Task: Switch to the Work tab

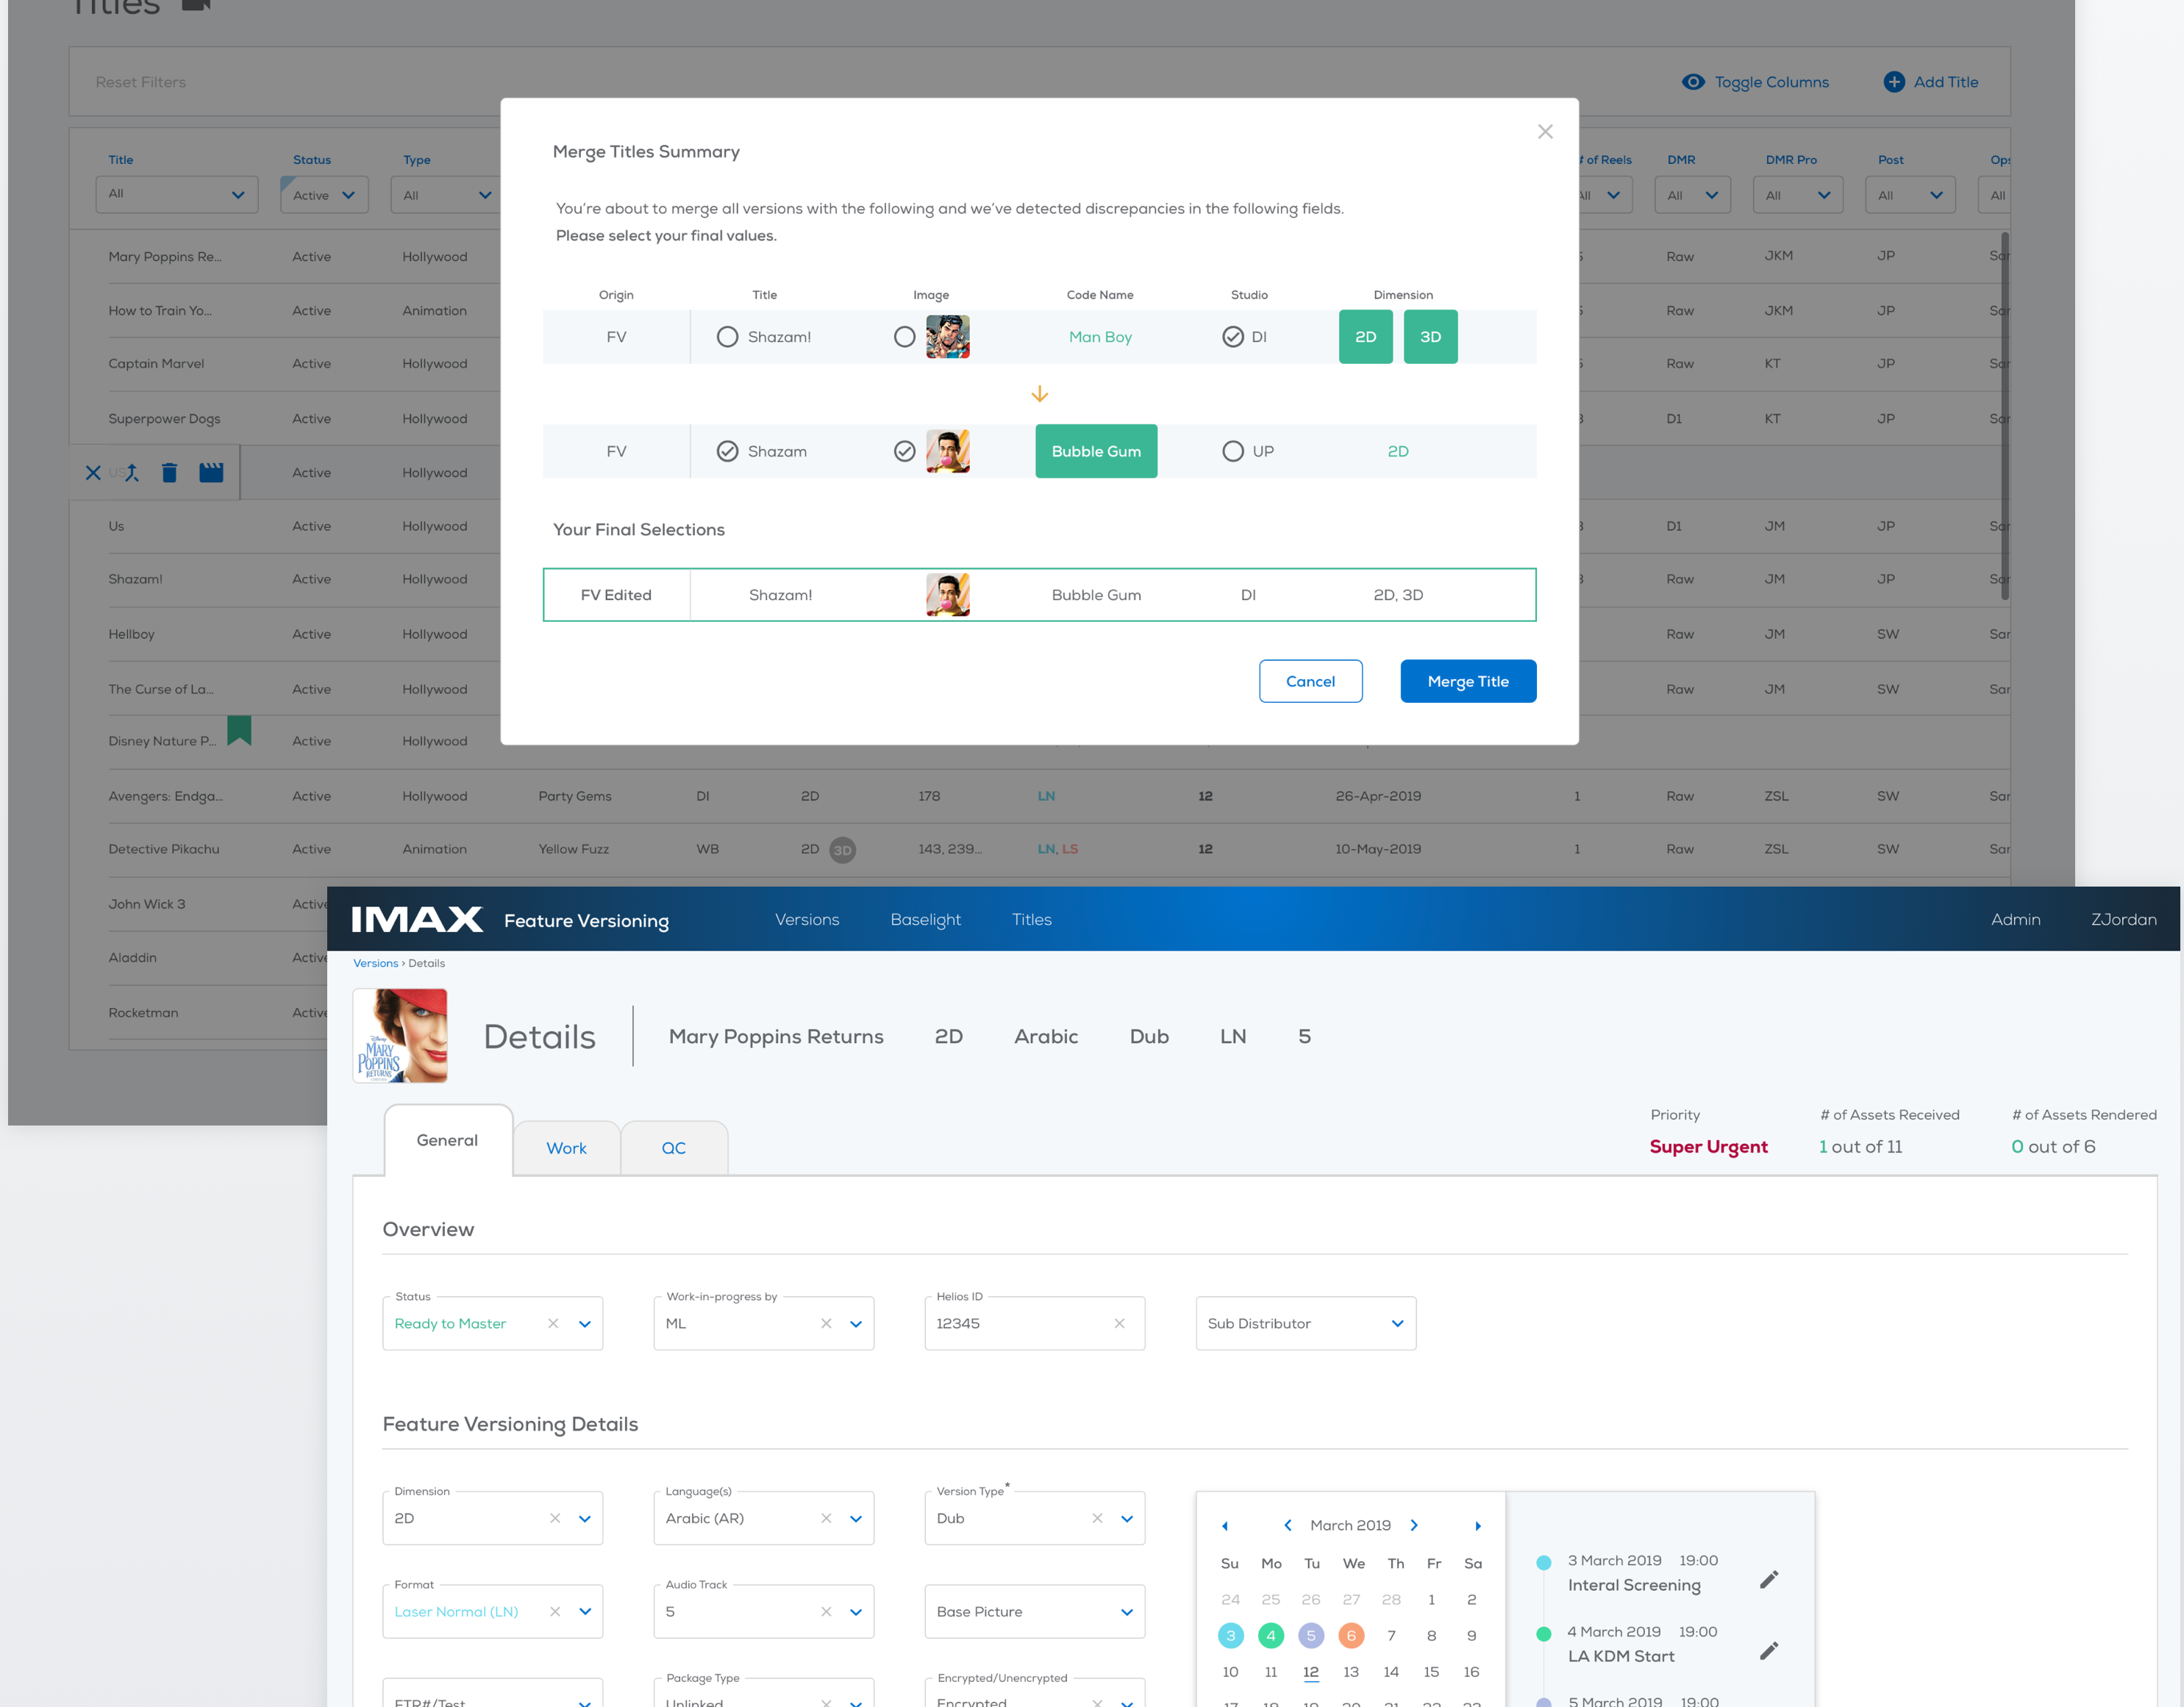Action: click(566, 1148)
